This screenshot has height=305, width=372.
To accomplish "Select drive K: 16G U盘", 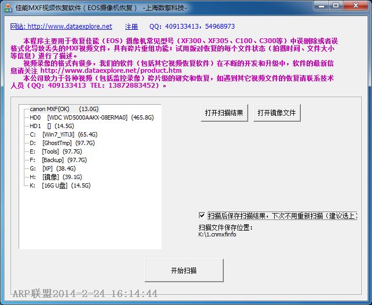I will (60, 185).
